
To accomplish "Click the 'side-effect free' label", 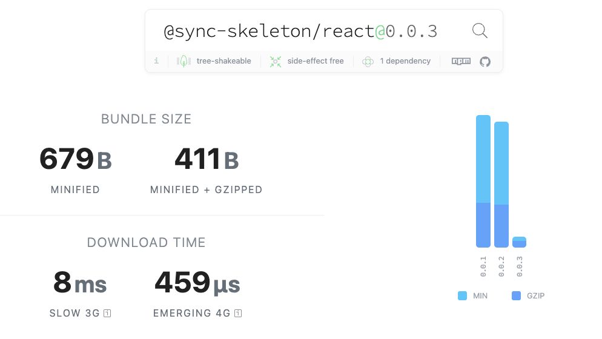I will point(316,61).
